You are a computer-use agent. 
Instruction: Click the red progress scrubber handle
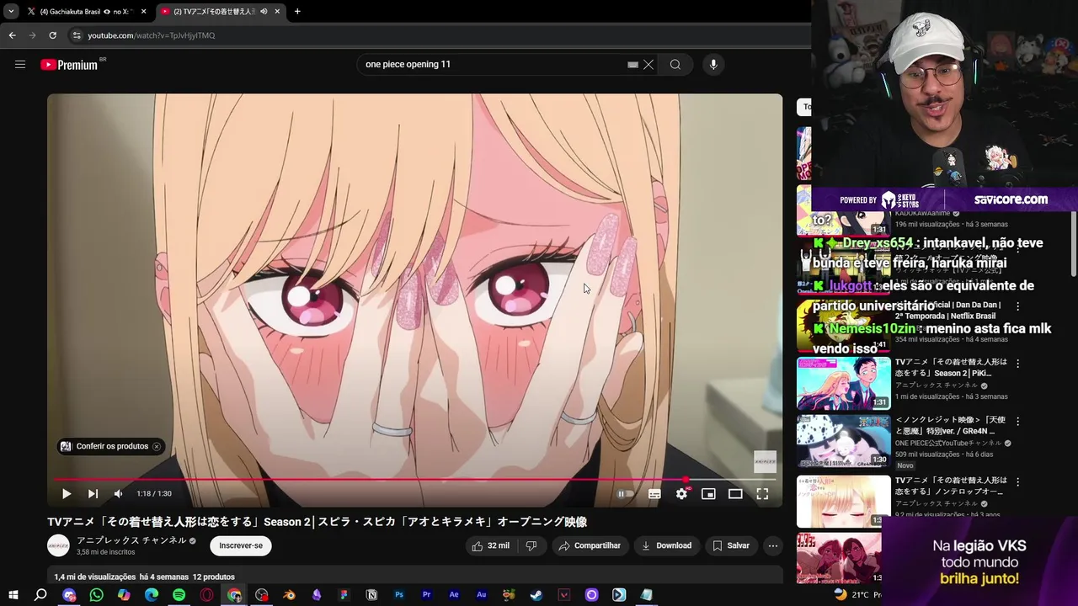686,480
